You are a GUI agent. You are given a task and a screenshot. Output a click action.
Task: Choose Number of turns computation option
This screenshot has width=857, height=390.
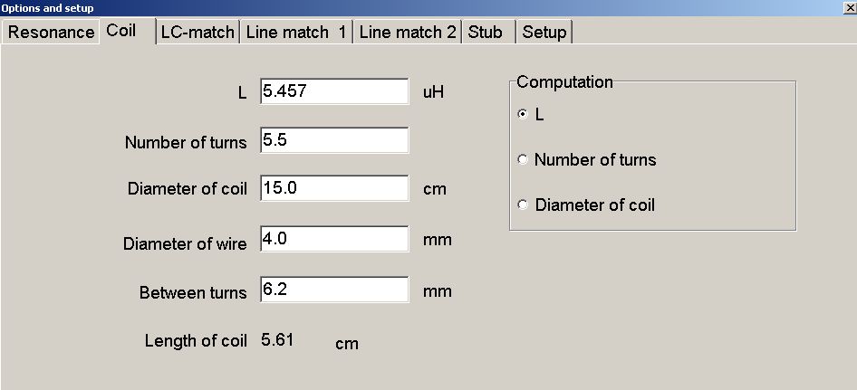coord(522,159)
